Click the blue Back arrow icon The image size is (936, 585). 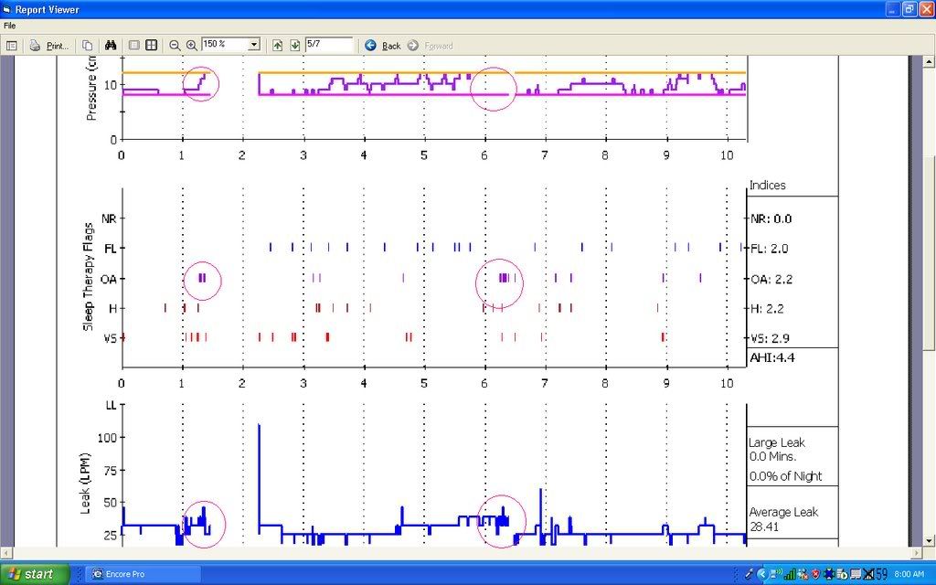click(371, 46)
